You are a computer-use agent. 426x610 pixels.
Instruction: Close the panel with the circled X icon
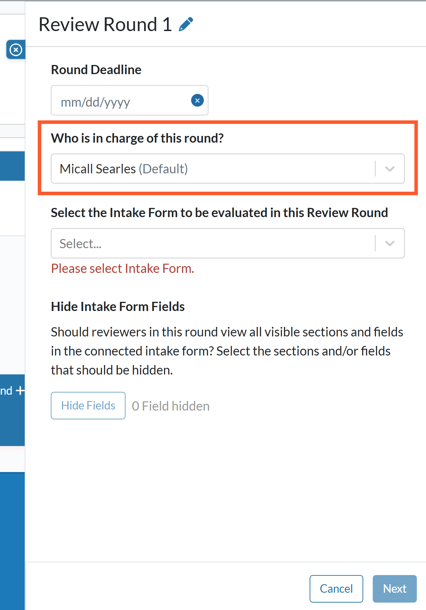pos(16,50)
